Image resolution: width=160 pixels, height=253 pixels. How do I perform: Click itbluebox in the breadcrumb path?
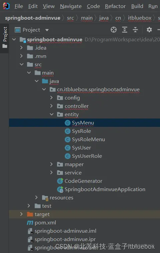[x=140, y=18]
